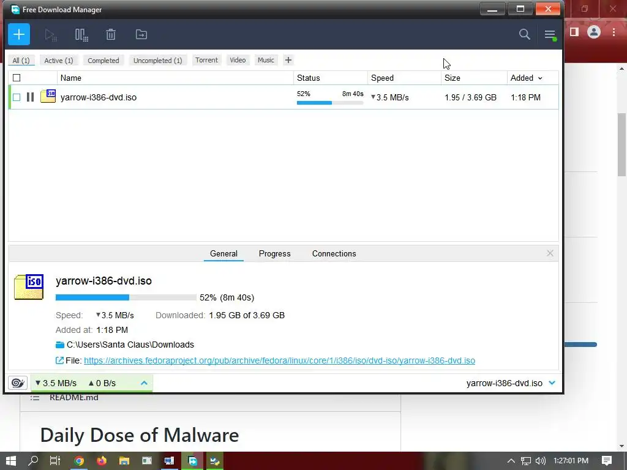Show hidden system tray icons
Screen dimensions: 627x470
pyautogui.click(x=511, y=461)
